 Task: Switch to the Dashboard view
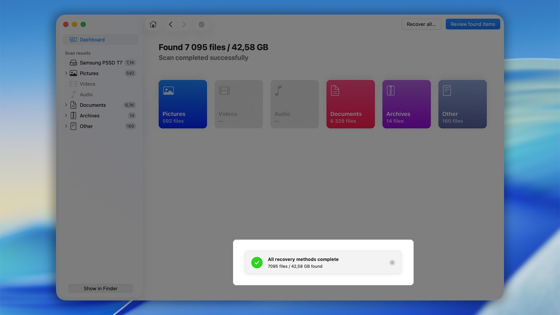(x=92, y=39)
